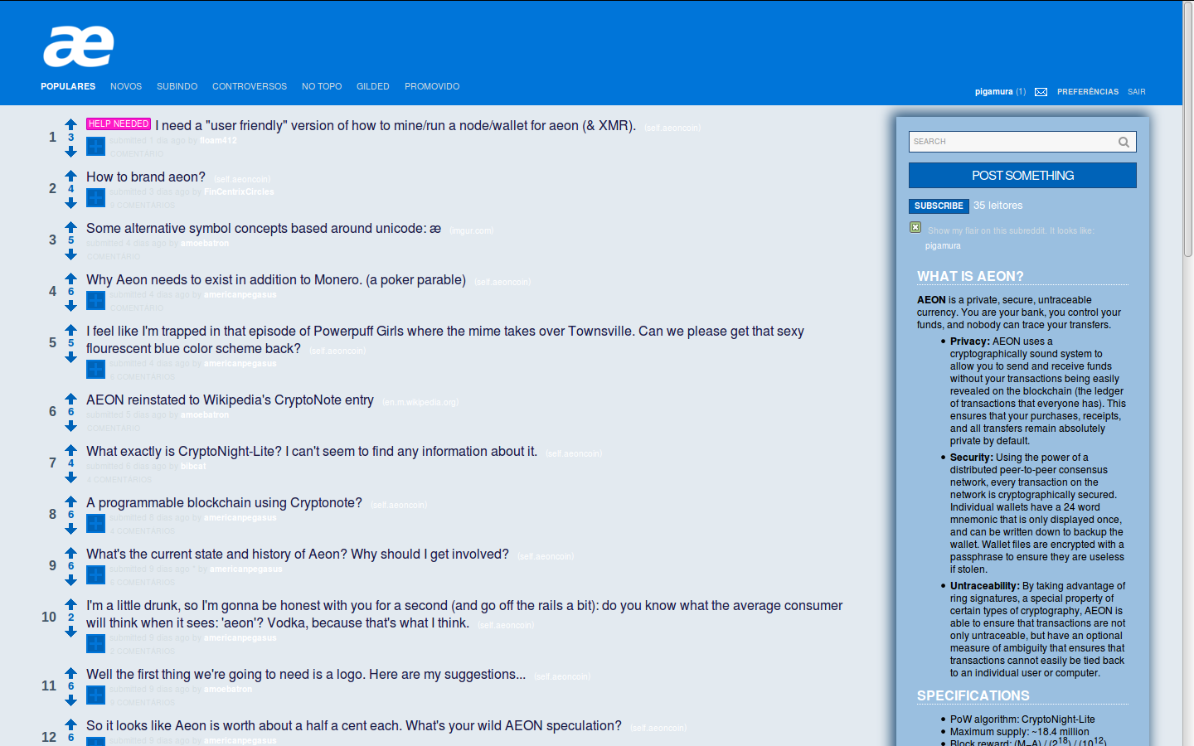Screen dimensions: 1194x746
Task: Expand "Why Aeon needs to exist" post text
Action: pyautogui.click(x=96, y=301)
